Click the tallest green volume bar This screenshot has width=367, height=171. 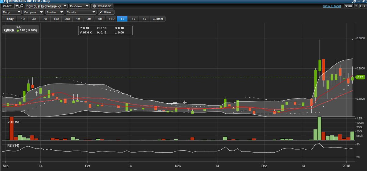tap(320, 128)
